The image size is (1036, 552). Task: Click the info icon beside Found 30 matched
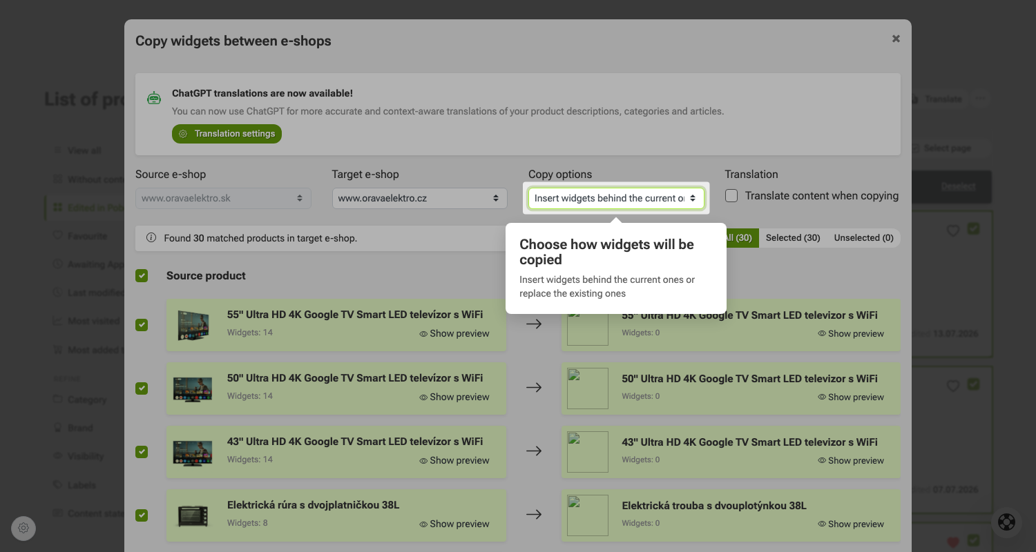point(151,238)
